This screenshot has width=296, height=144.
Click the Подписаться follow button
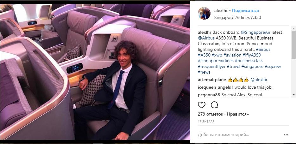(245, 10)
